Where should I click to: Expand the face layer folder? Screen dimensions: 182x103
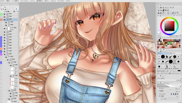click(3, 29)
